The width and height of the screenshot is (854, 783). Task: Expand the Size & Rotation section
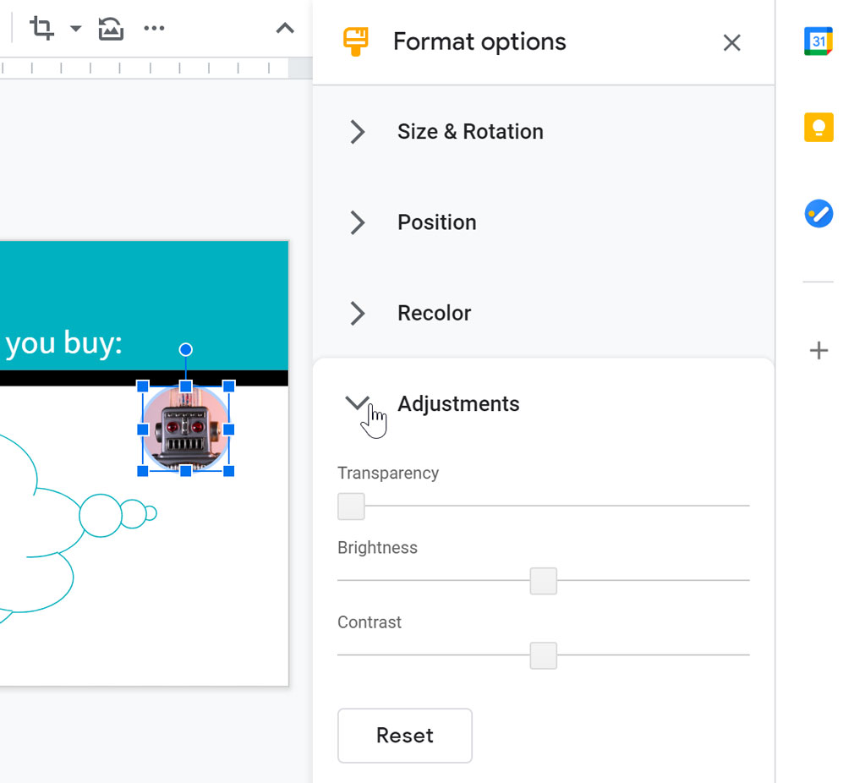357,132
